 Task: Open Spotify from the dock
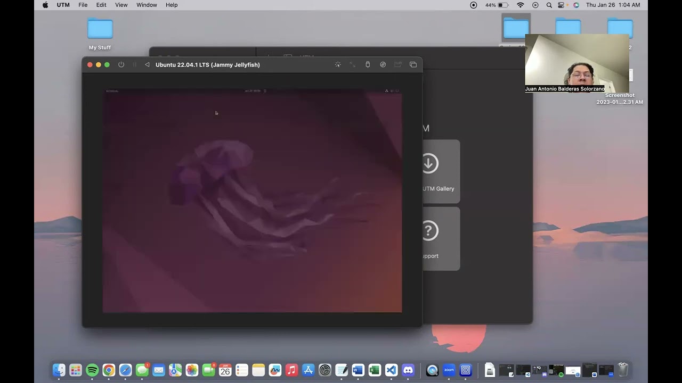coord(92,370)
